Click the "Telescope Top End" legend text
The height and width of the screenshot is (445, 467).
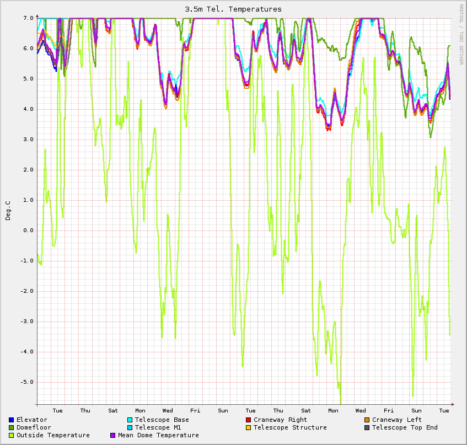click(405, 428)
